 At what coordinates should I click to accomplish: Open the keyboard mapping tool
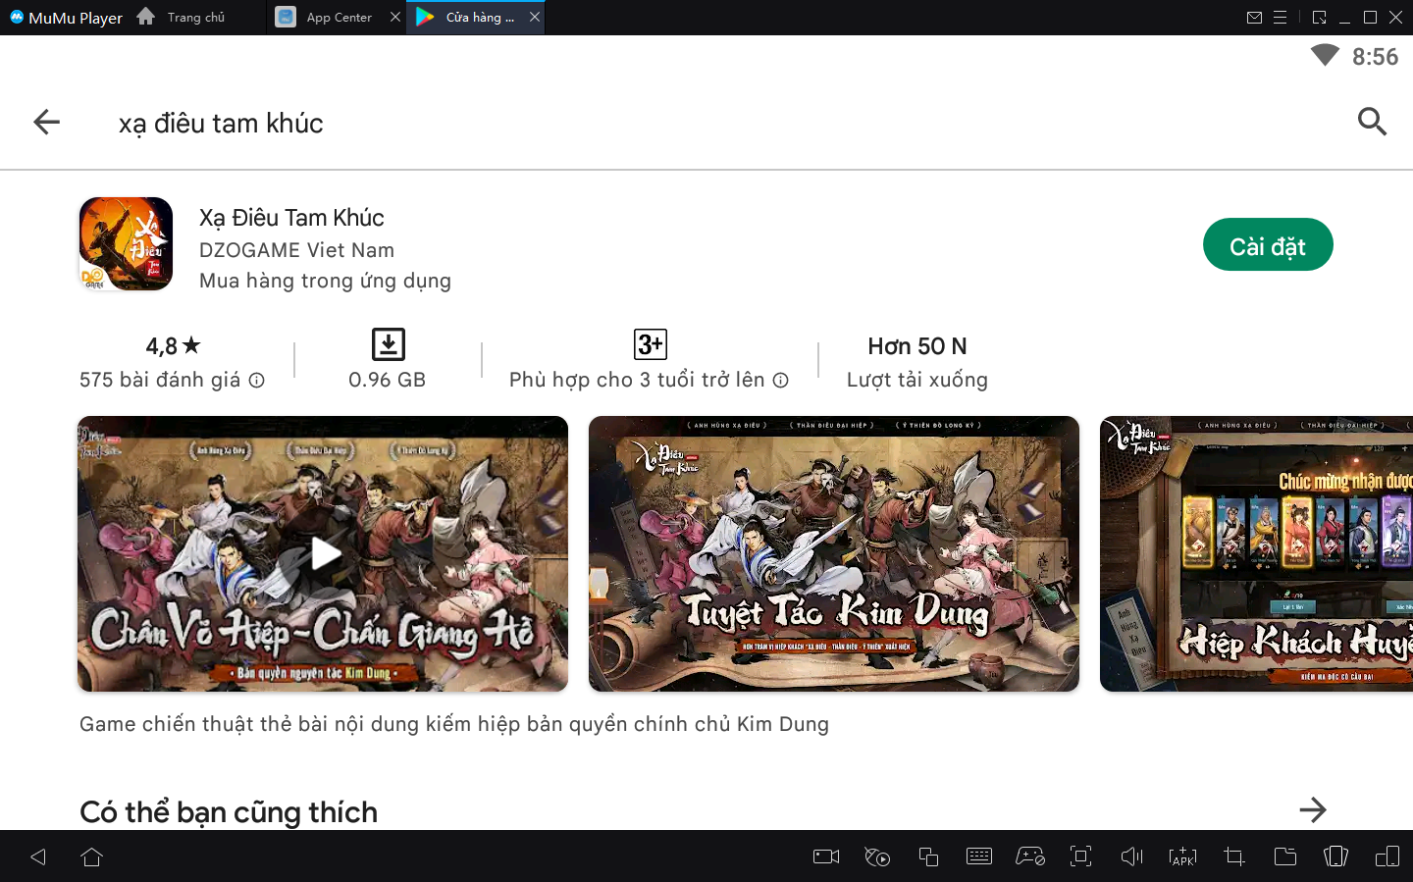coord(978,856)
